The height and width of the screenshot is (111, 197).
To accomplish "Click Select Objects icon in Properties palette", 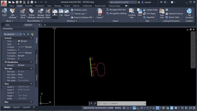I will click(28, 34).
